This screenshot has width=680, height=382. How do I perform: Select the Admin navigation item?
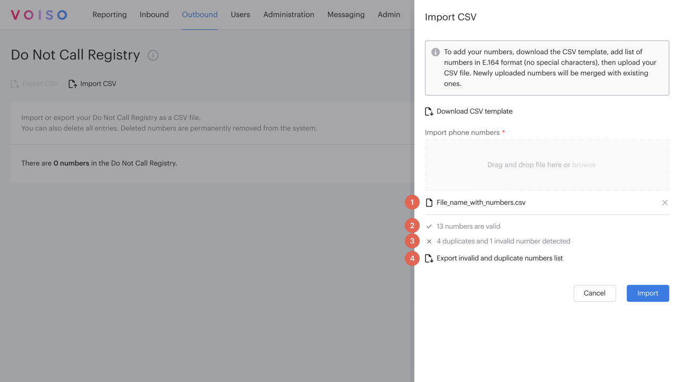tap(389, 14)
